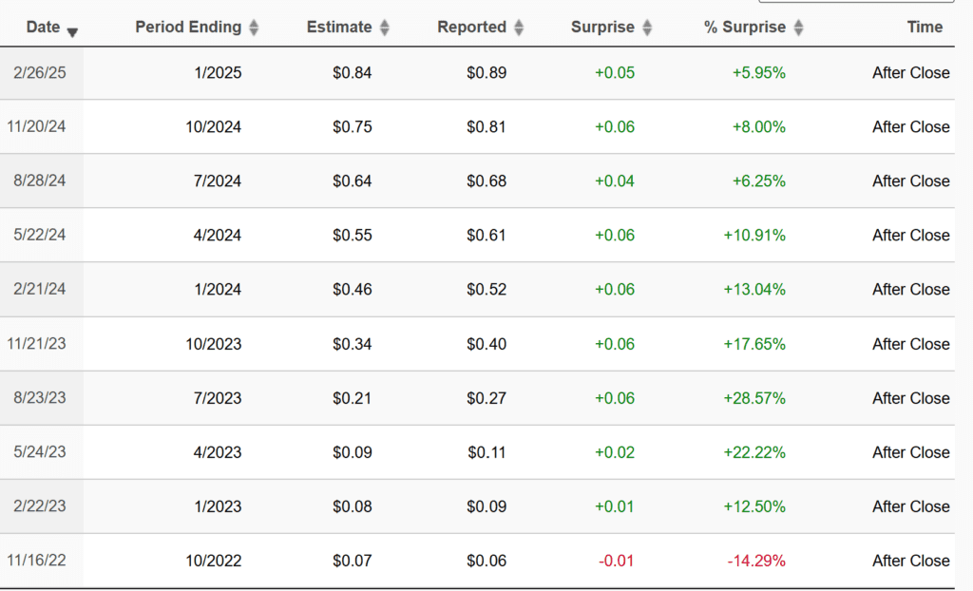
Task: Click the $0.11 reported value
Action: [486, 451]
